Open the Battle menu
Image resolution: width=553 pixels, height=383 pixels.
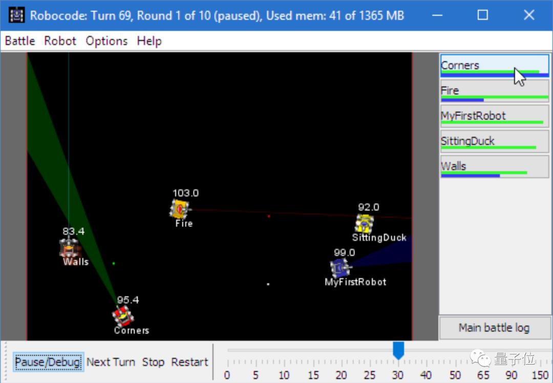click(x=20, y=41)
